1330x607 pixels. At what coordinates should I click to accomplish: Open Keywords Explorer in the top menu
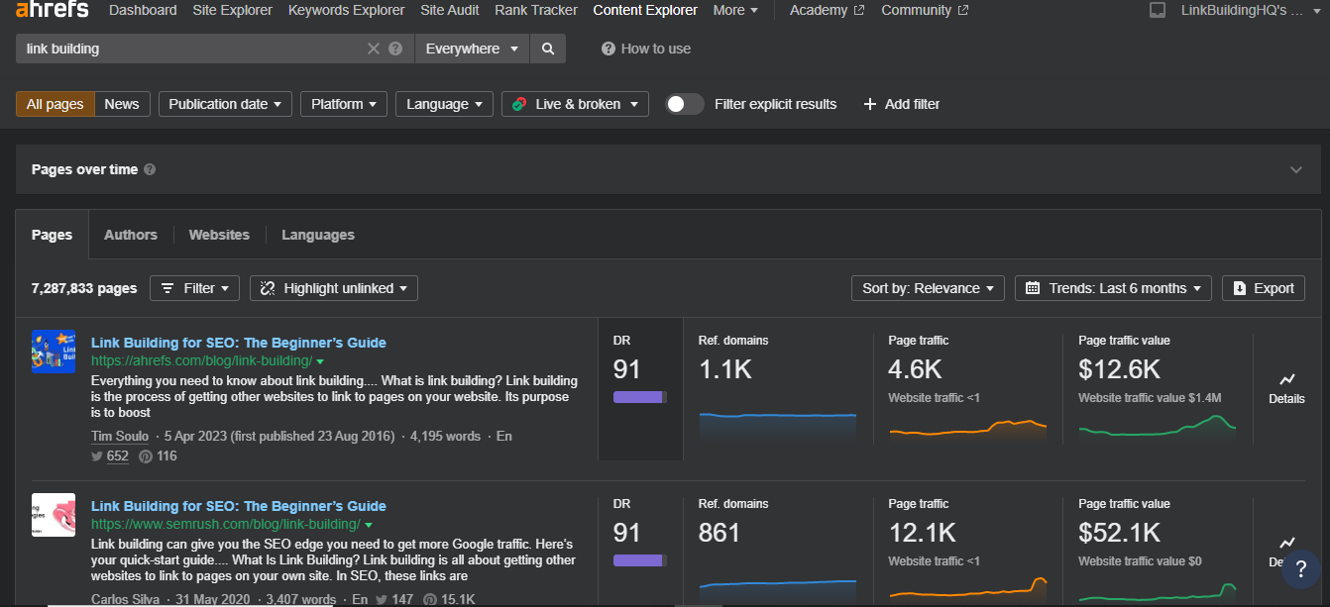pyautogui.click(x=346, y=10)
